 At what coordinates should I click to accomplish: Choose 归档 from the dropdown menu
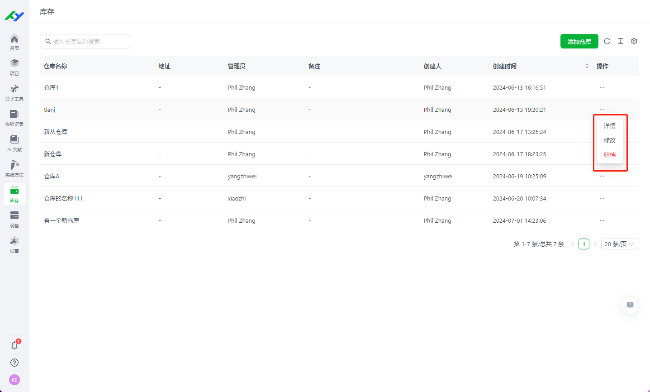[x=609, y=155]
